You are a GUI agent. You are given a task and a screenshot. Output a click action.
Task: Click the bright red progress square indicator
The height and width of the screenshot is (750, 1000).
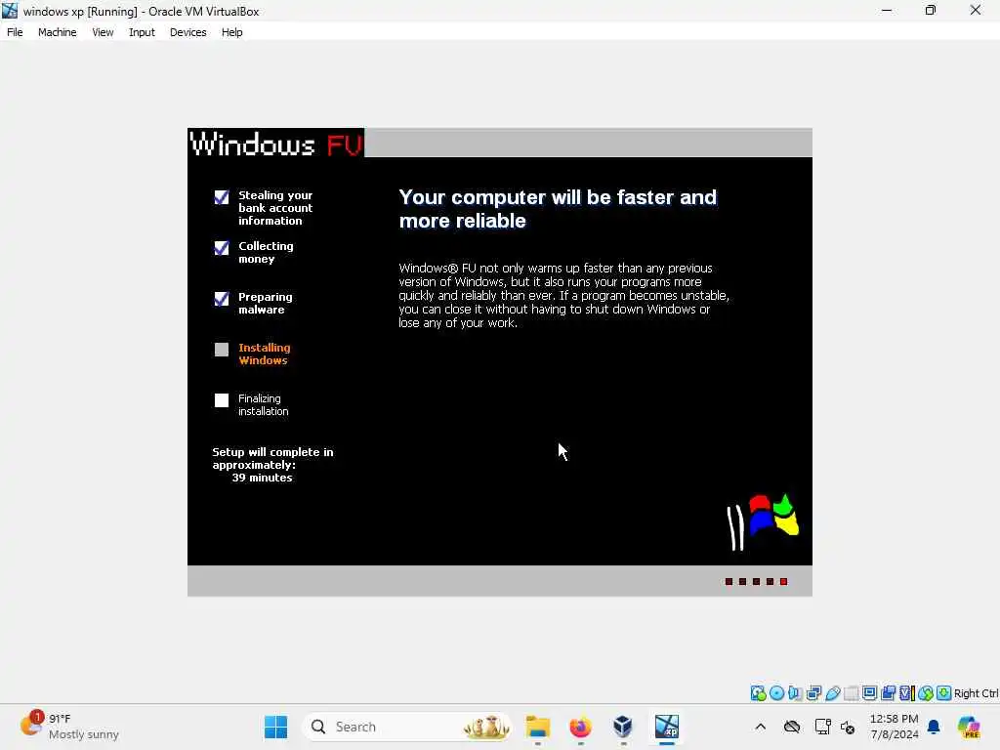[x=784, y=582]
